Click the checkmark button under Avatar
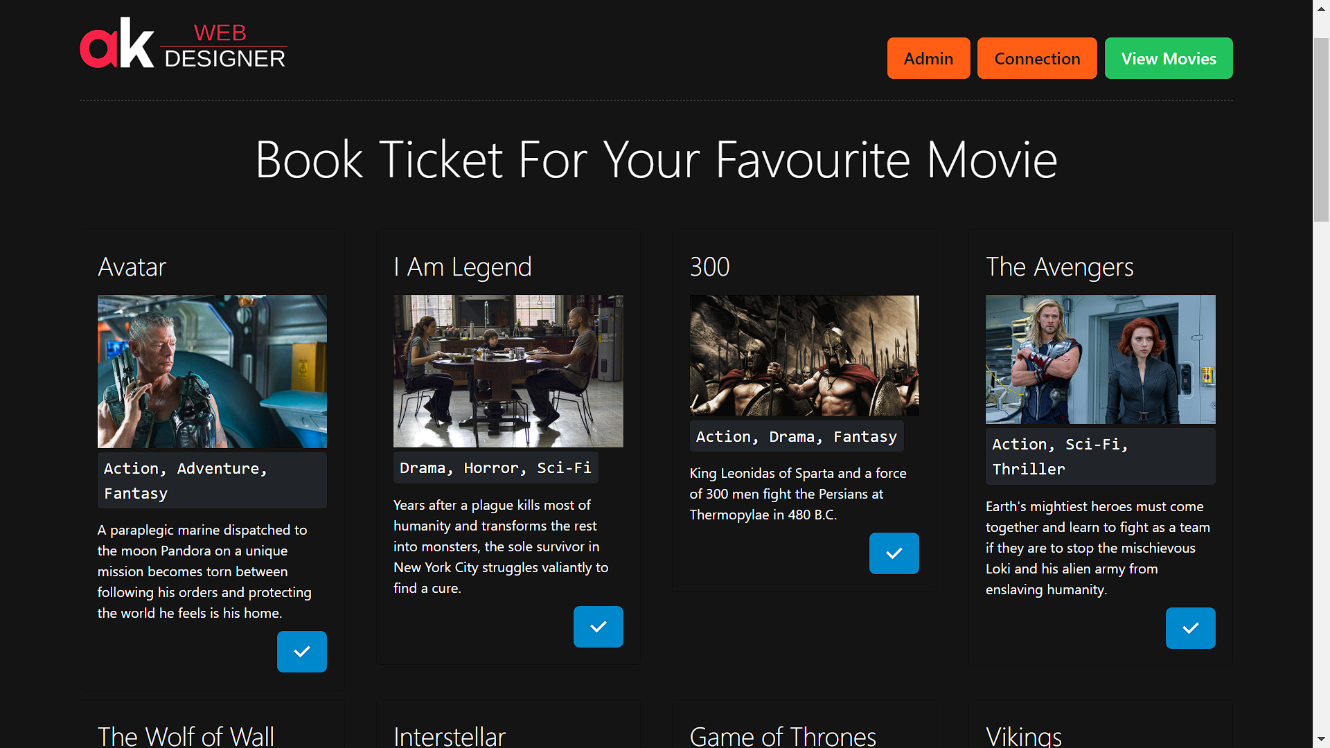Image resolution: width=1330 pixels, height=748 pixels. (x=302, y=652)
